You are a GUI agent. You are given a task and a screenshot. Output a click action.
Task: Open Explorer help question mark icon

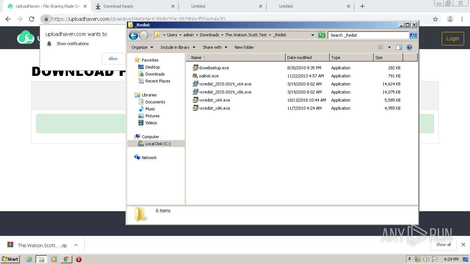(x=409, y=47)
